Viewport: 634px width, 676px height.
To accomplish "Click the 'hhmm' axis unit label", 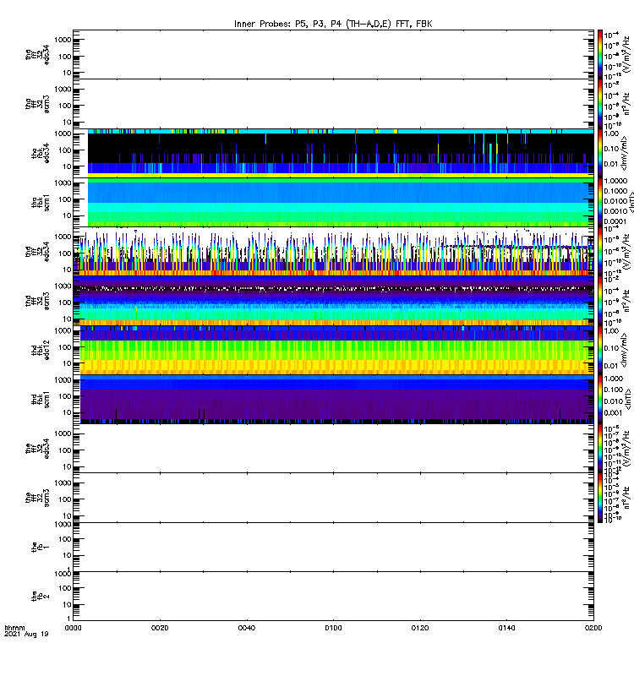I will pos(14,628).
